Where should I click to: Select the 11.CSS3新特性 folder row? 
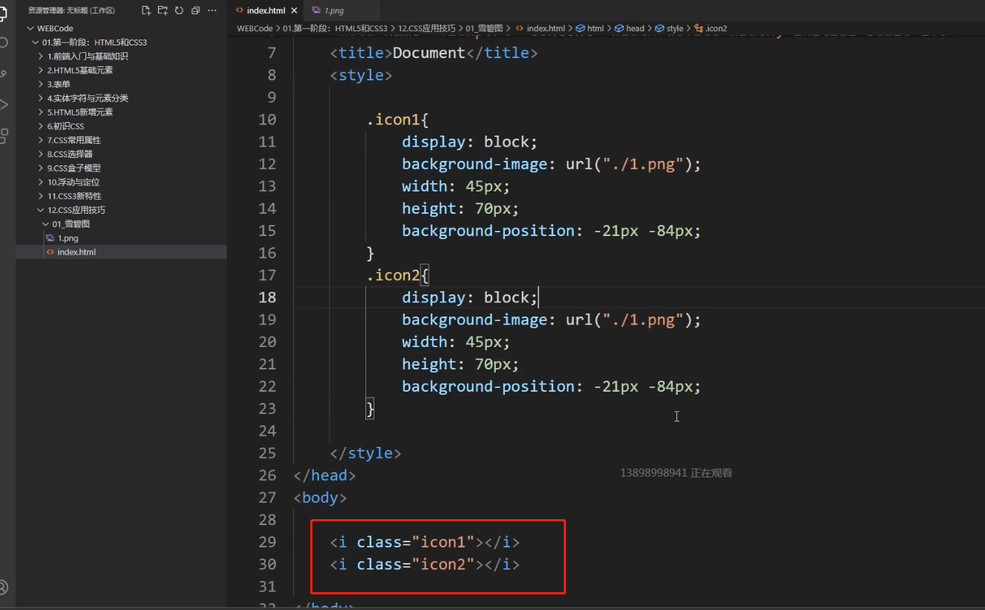(x=121, y=196)
